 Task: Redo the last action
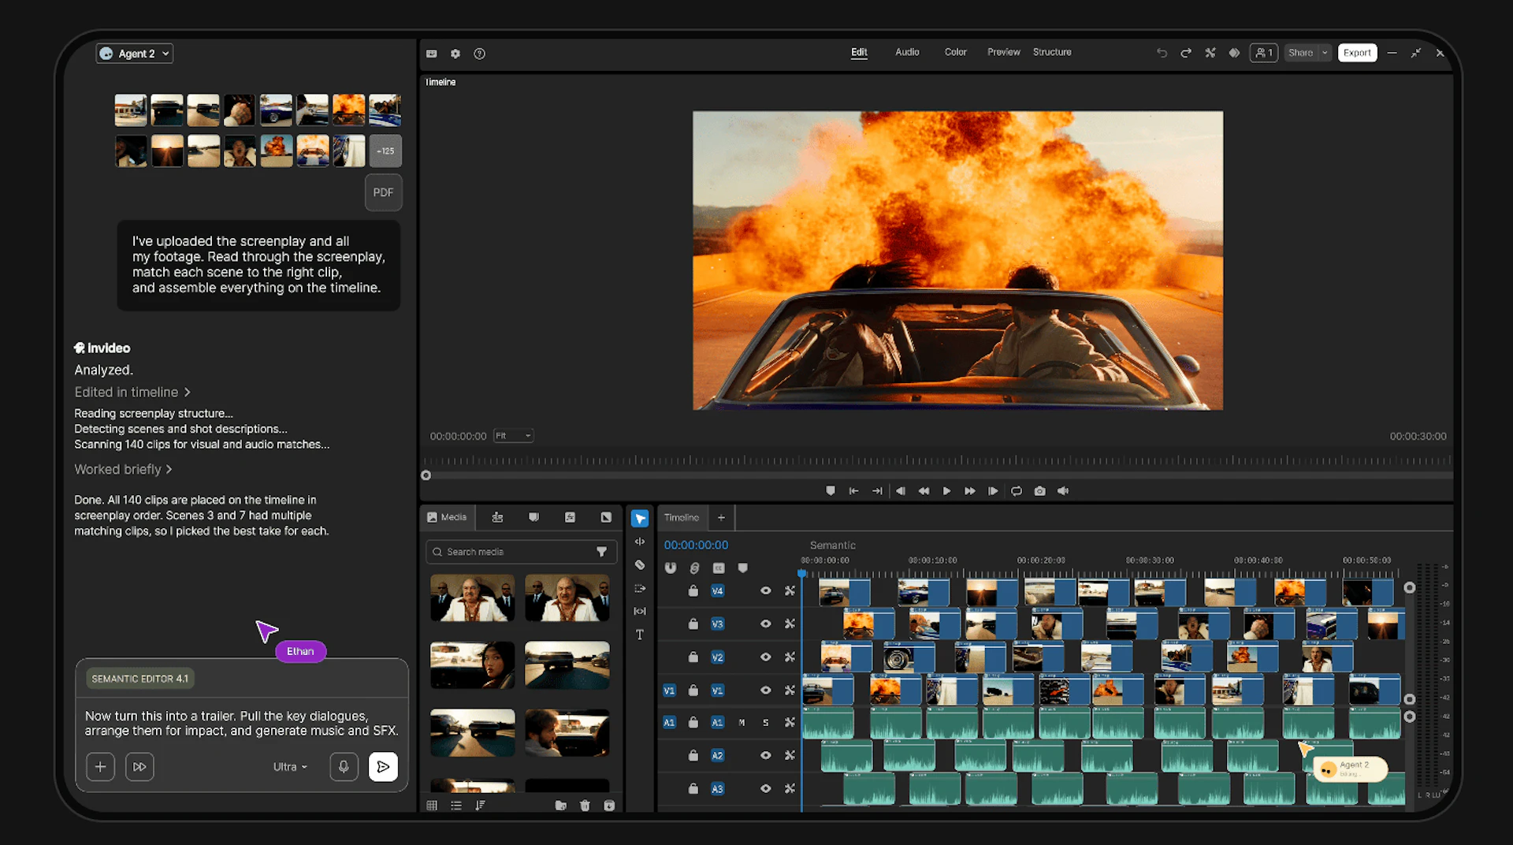(x=1186, y=53)
